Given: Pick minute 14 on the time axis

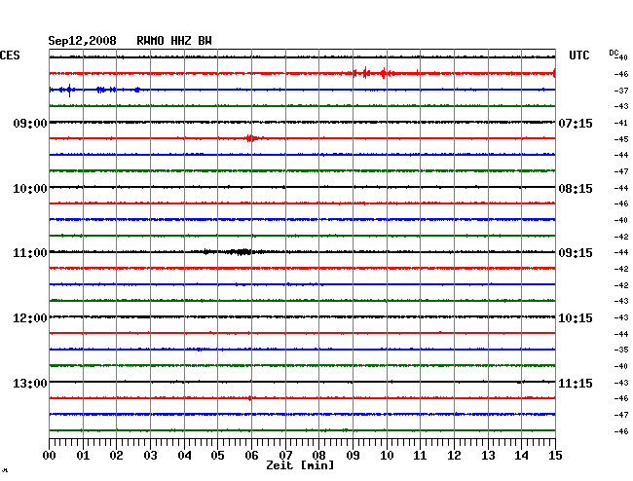Looking at the screenshot, I should click(522, 455).
